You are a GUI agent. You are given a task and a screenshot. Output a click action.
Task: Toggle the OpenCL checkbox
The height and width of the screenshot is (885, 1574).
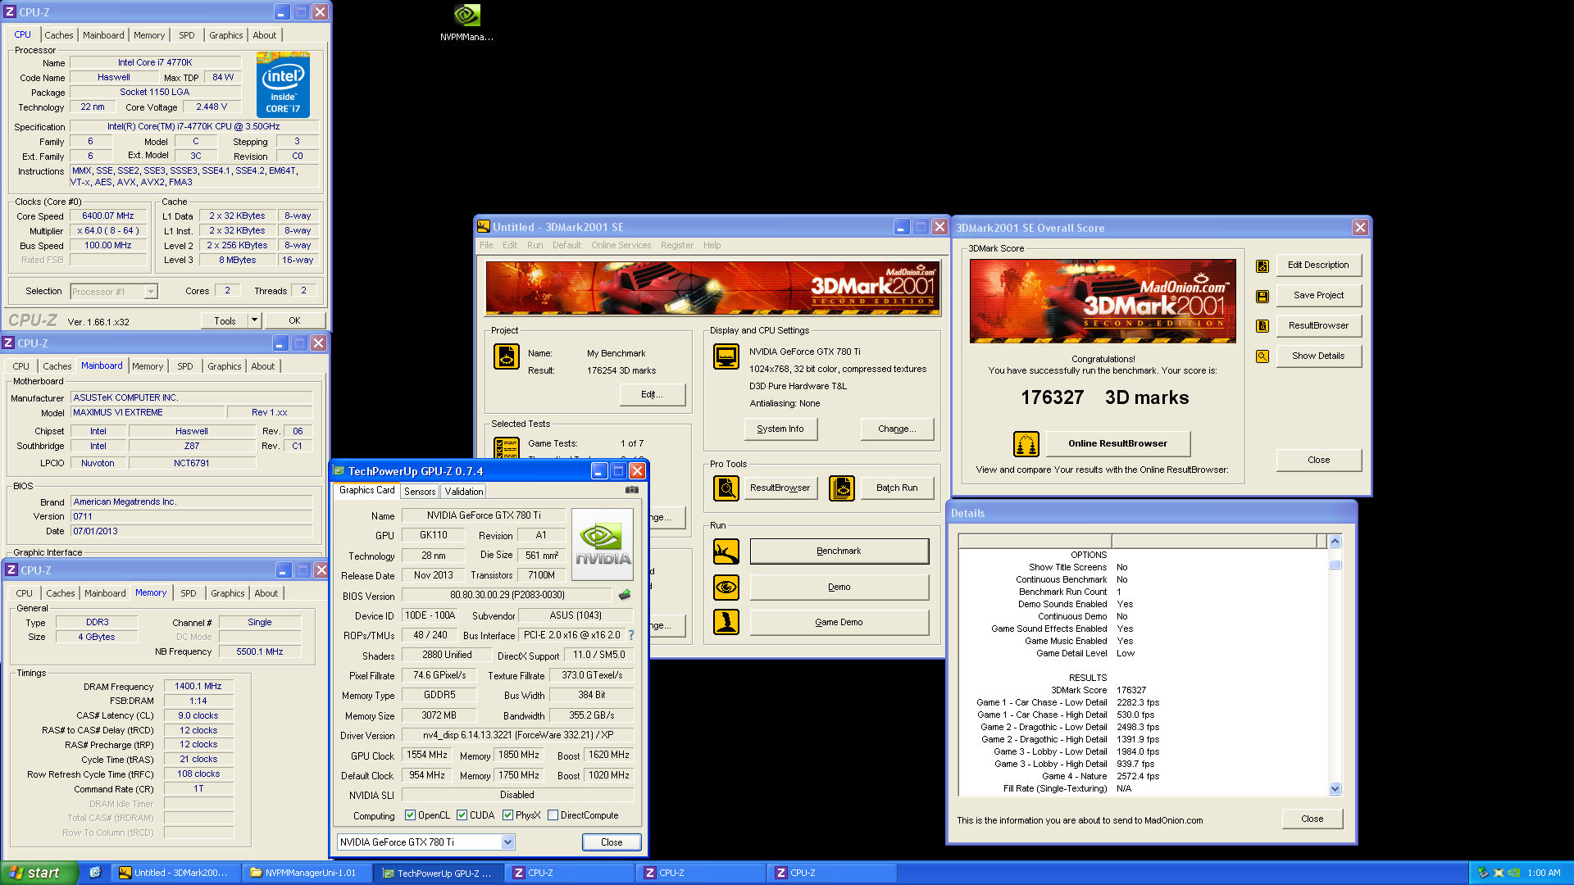411,815
